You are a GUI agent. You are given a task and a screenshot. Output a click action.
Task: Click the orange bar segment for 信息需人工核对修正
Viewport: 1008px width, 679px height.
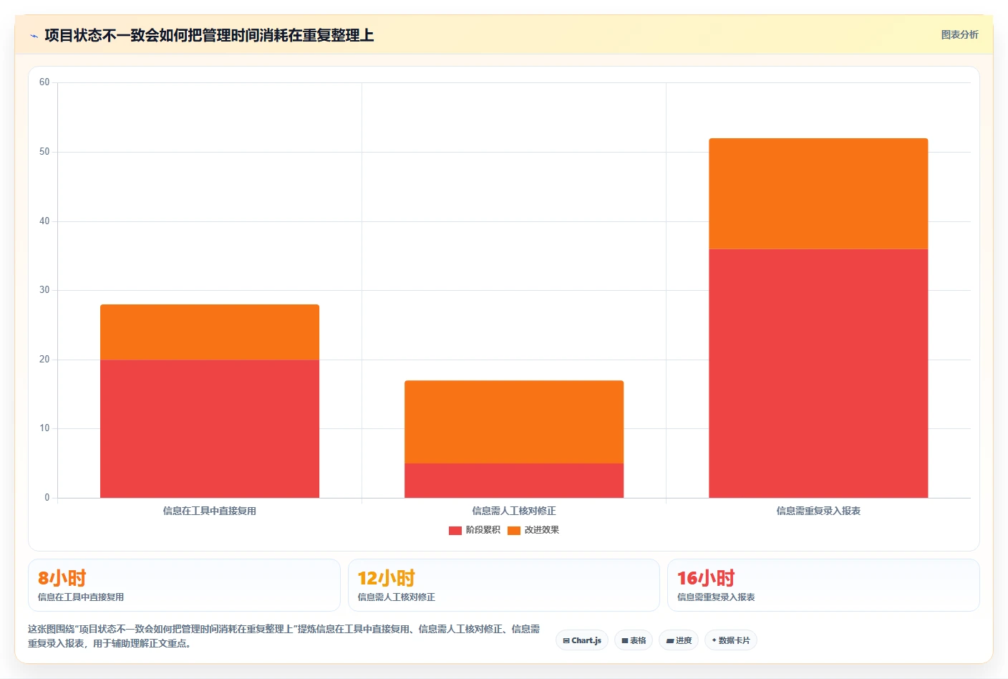514,422
